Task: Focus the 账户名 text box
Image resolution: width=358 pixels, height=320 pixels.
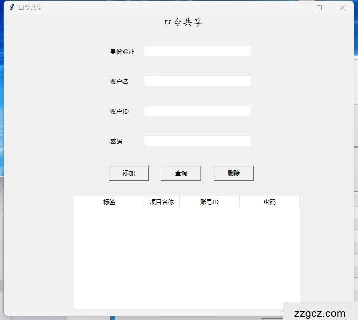Action: [197, 81]
